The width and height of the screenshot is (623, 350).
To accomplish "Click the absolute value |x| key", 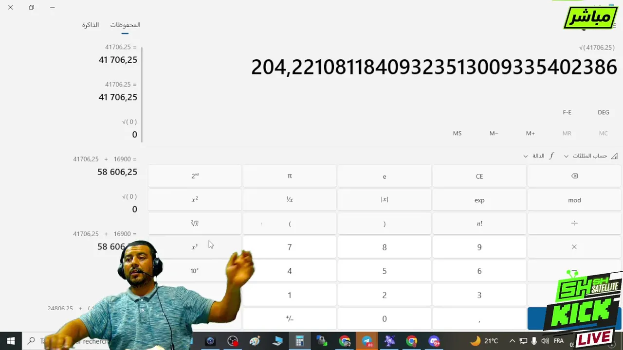I will [385, 200].
